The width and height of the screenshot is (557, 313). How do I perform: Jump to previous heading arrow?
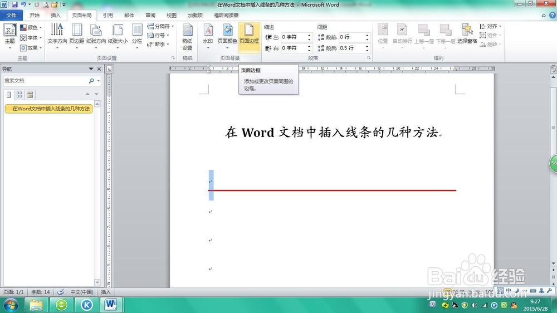click(87, 94)
